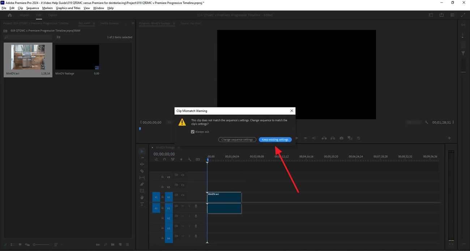Toggle Snap in timeline magnet icon
This screenshot has width=470, height=251.
click(164, 159)
